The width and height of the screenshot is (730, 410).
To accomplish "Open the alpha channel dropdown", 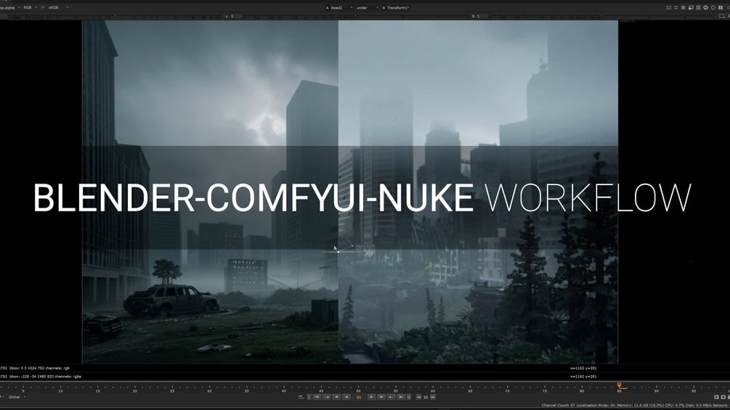I will (x=9, y=7).
